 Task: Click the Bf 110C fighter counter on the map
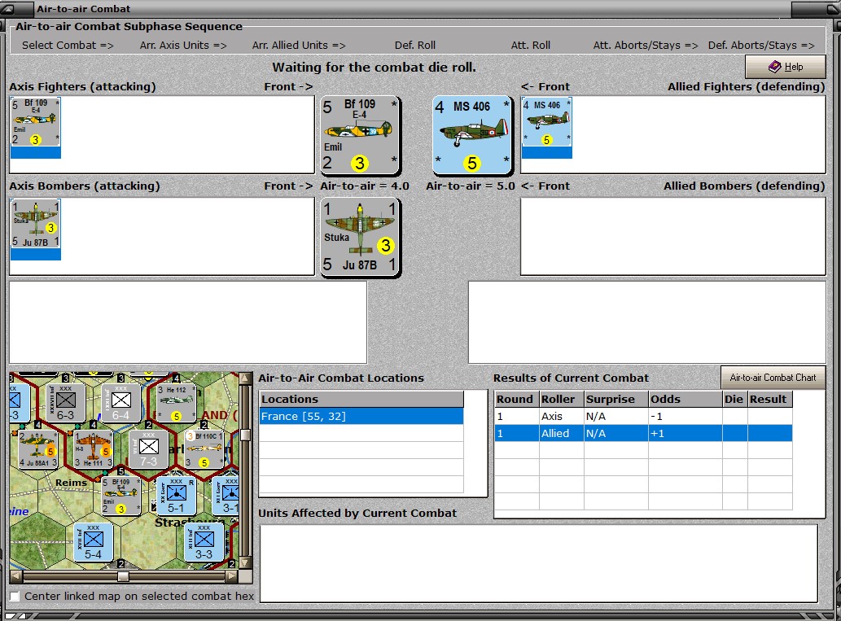[204, 448]
